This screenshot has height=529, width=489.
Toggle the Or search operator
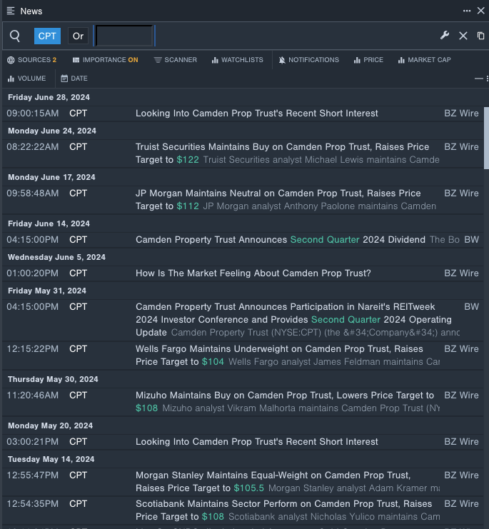pyautogui.click(x=78, y=36)
